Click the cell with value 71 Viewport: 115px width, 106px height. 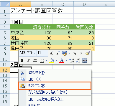[x=63, y=38]
